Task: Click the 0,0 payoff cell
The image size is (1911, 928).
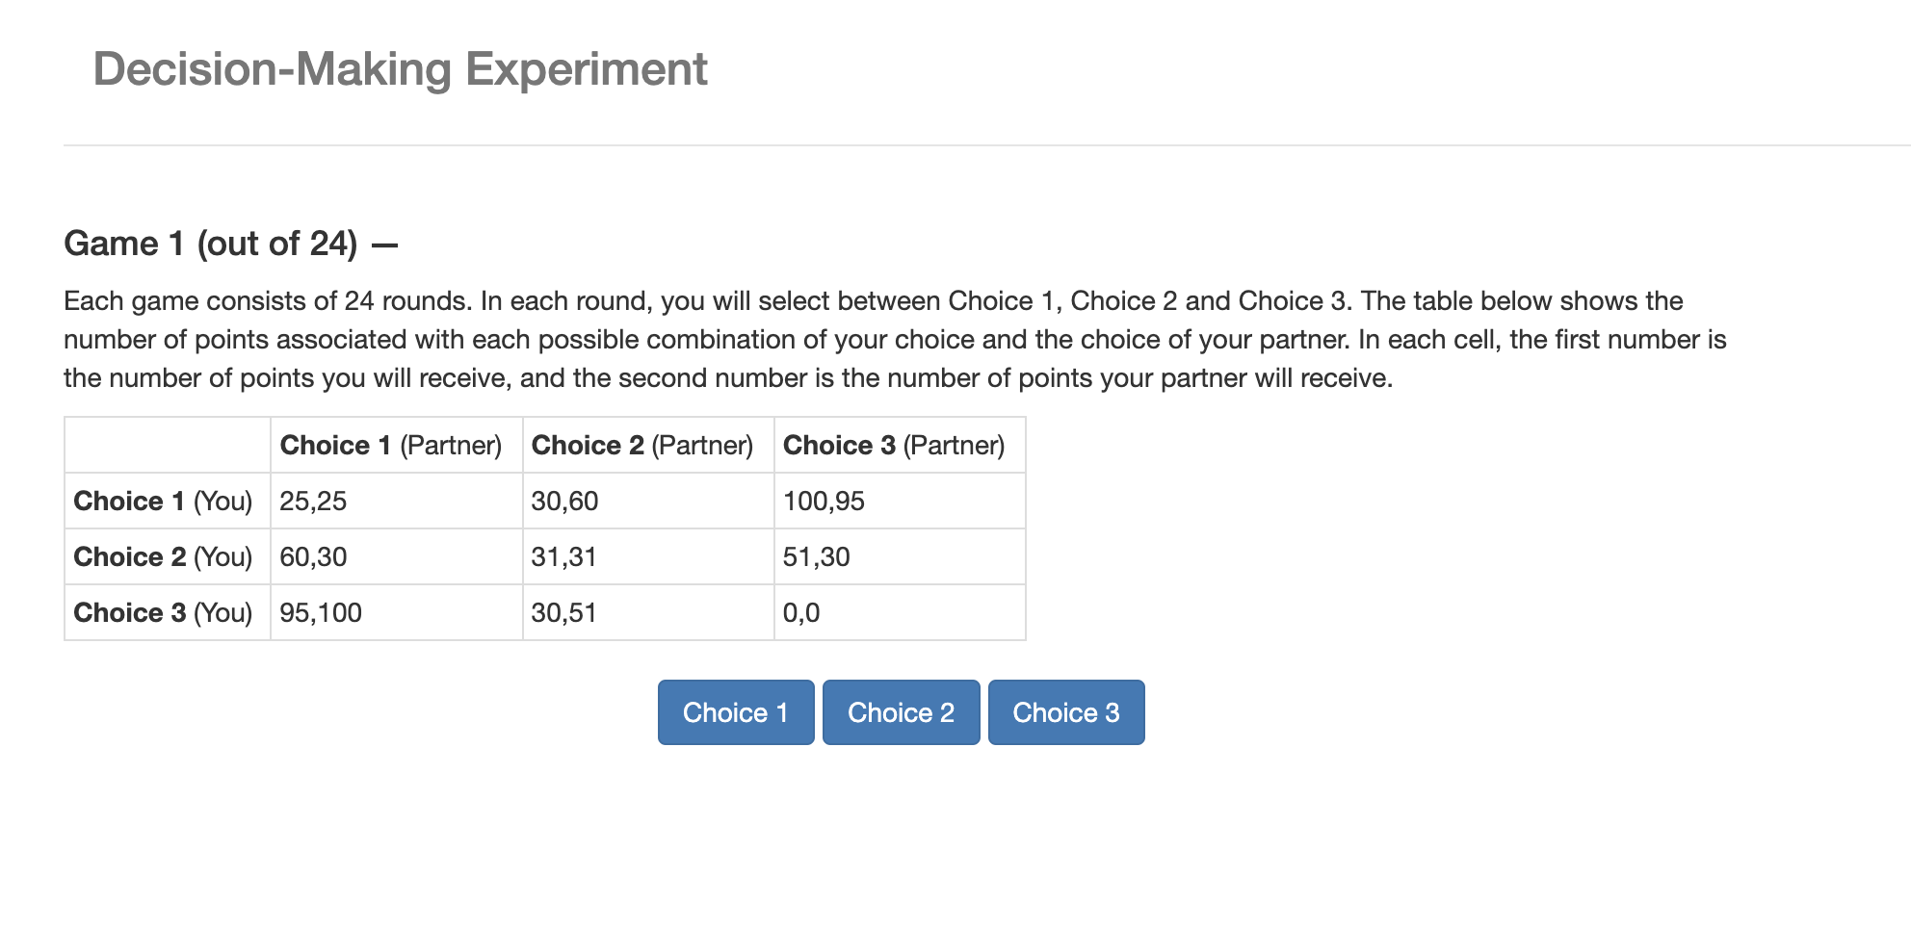Action: point(900,612)
